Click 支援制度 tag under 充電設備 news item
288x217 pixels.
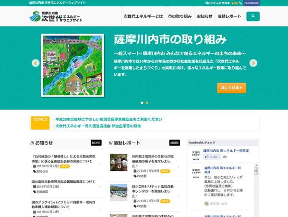[x=40, y=192]
